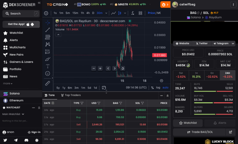This screenshot has width=238, height=144.
Task: Collapse the chart legend chevron
Action: point(58,35)
